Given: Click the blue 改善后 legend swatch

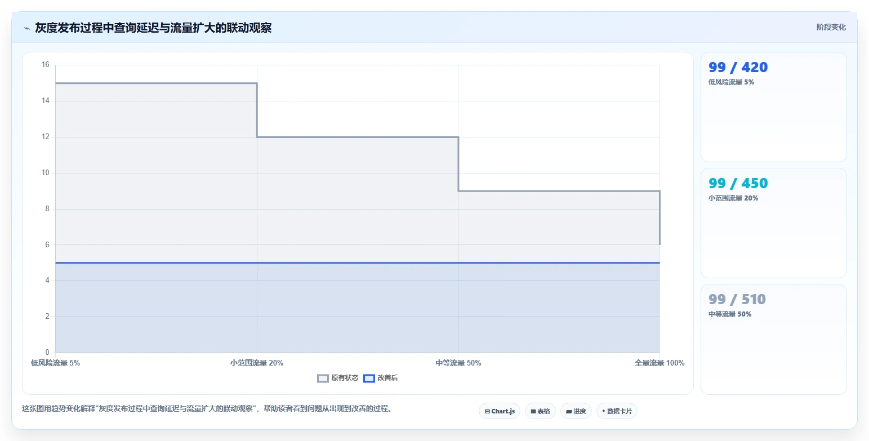Looking at the screenshot, I should click(369, 378).
